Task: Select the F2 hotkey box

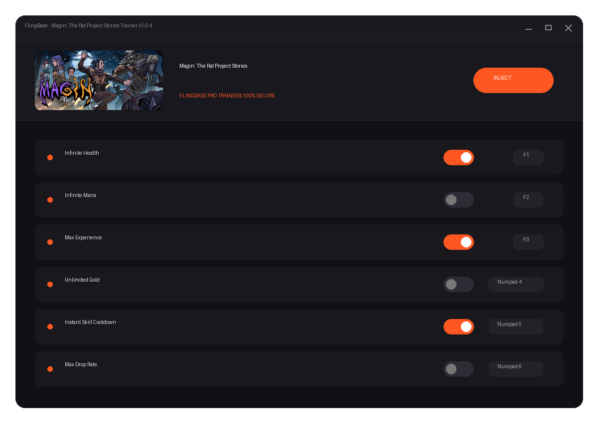Action: (528, 200)
